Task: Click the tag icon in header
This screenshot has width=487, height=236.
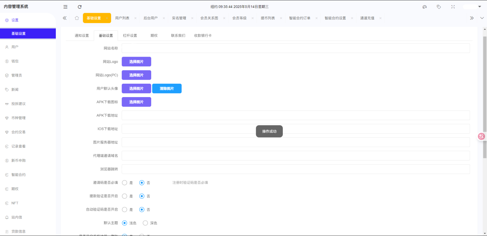Action: coord(439,7)
